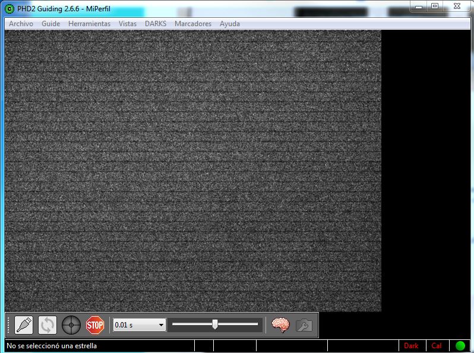
Task: Open the Archivo menu
Action: (21, 24)
